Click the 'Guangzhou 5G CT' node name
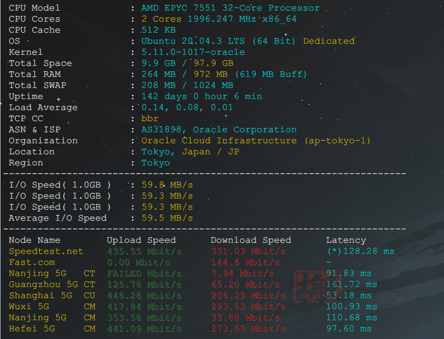Image resolution: width=444 pixels, height=339 pixels. click(x=52, y=284)
